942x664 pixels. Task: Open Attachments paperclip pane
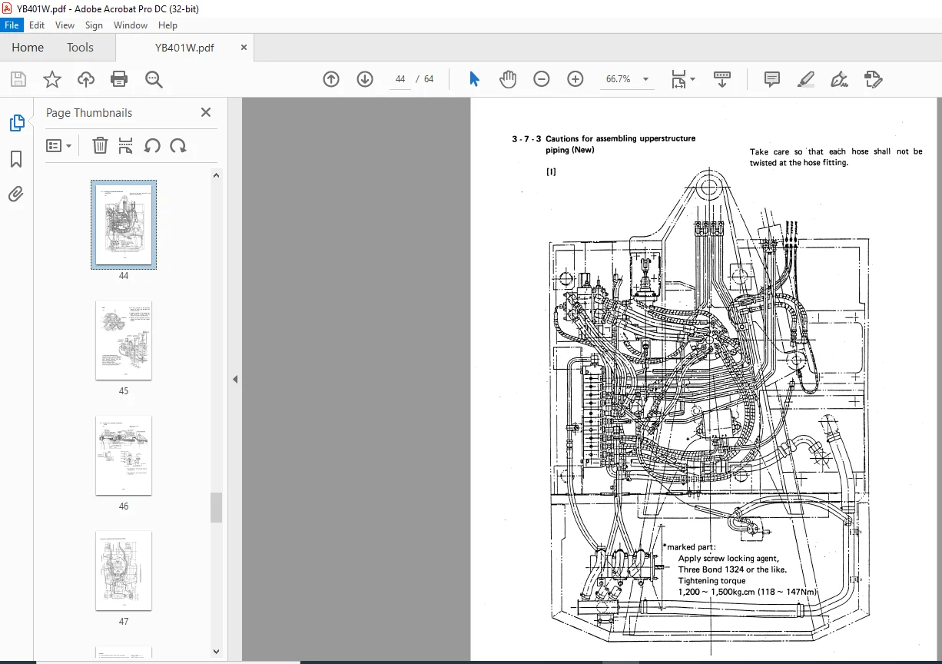pyautogui.click(x=16, y=194)
